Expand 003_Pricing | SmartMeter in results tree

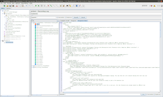[32, 67]
